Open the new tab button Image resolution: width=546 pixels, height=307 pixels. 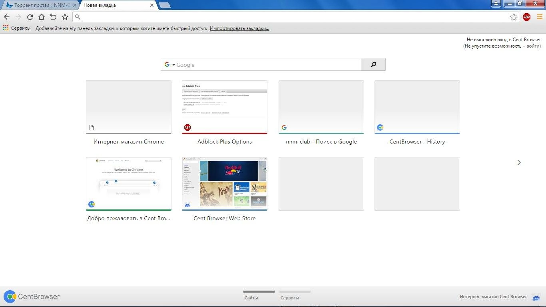coord(164,5)
